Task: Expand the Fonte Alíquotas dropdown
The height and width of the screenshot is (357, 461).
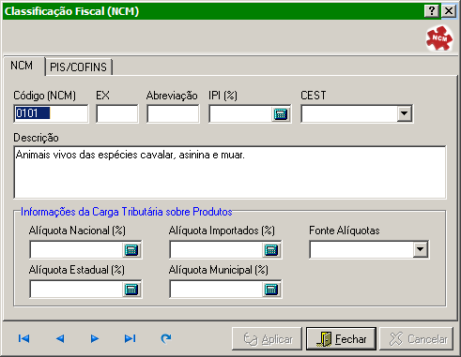Action: pyautogui.click(x=421, y=249)
